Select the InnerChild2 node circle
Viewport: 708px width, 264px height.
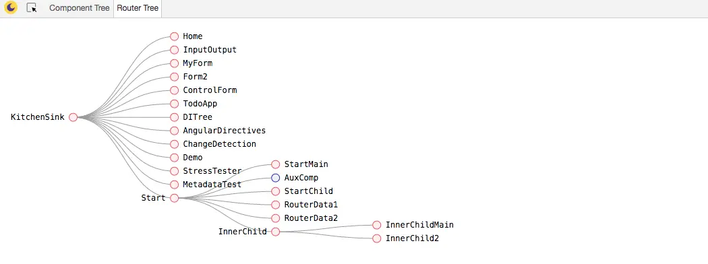376,238
